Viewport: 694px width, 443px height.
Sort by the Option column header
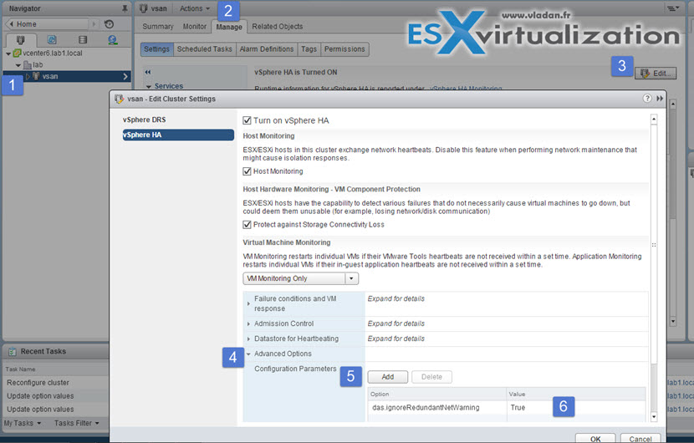[x=436, y=394]
